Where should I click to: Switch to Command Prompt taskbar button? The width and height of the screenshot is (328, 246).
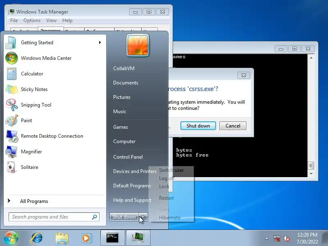click(x=112, y=238)
